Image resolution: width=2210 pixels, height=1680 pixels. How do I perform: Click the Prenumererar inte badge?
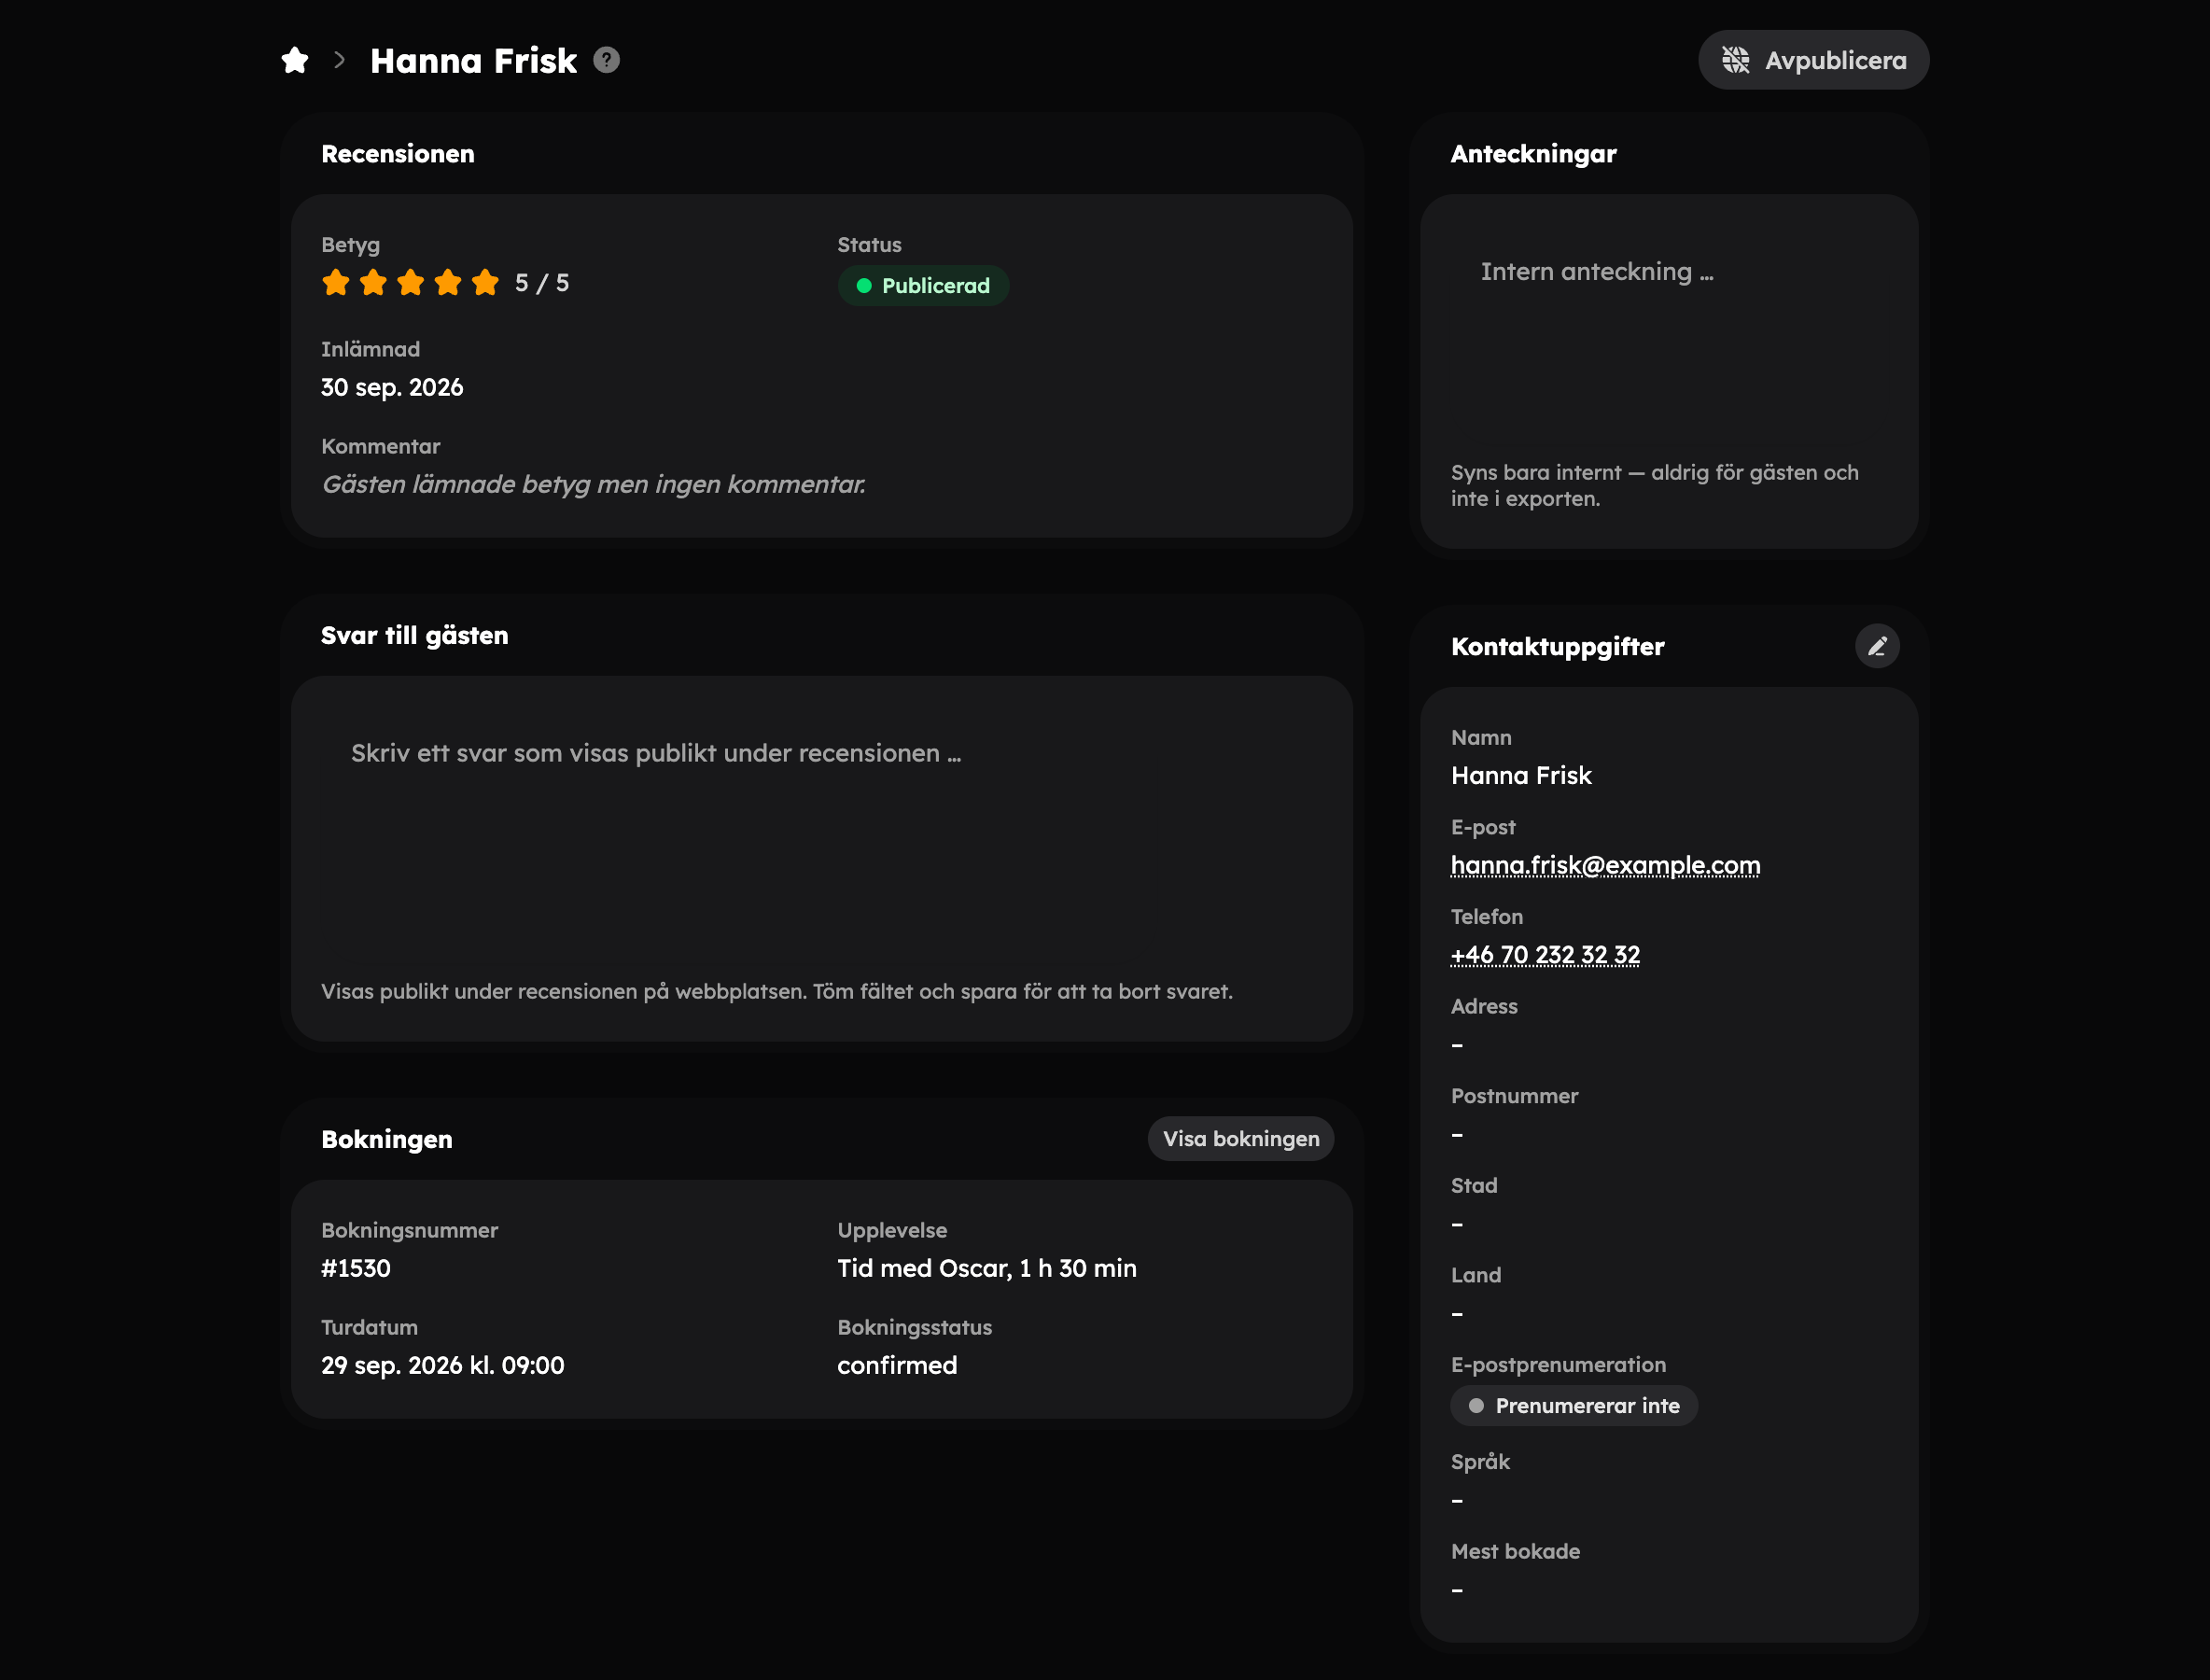click(x=1574, y=1405)
